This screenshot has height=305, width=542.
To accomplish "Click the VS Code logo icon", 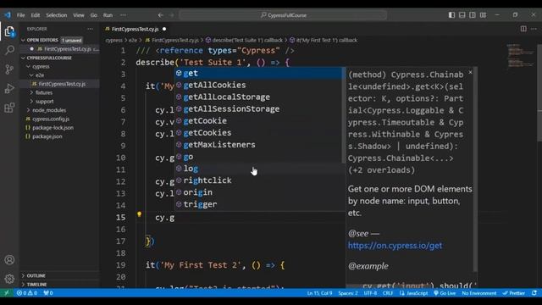I will 8,15.
